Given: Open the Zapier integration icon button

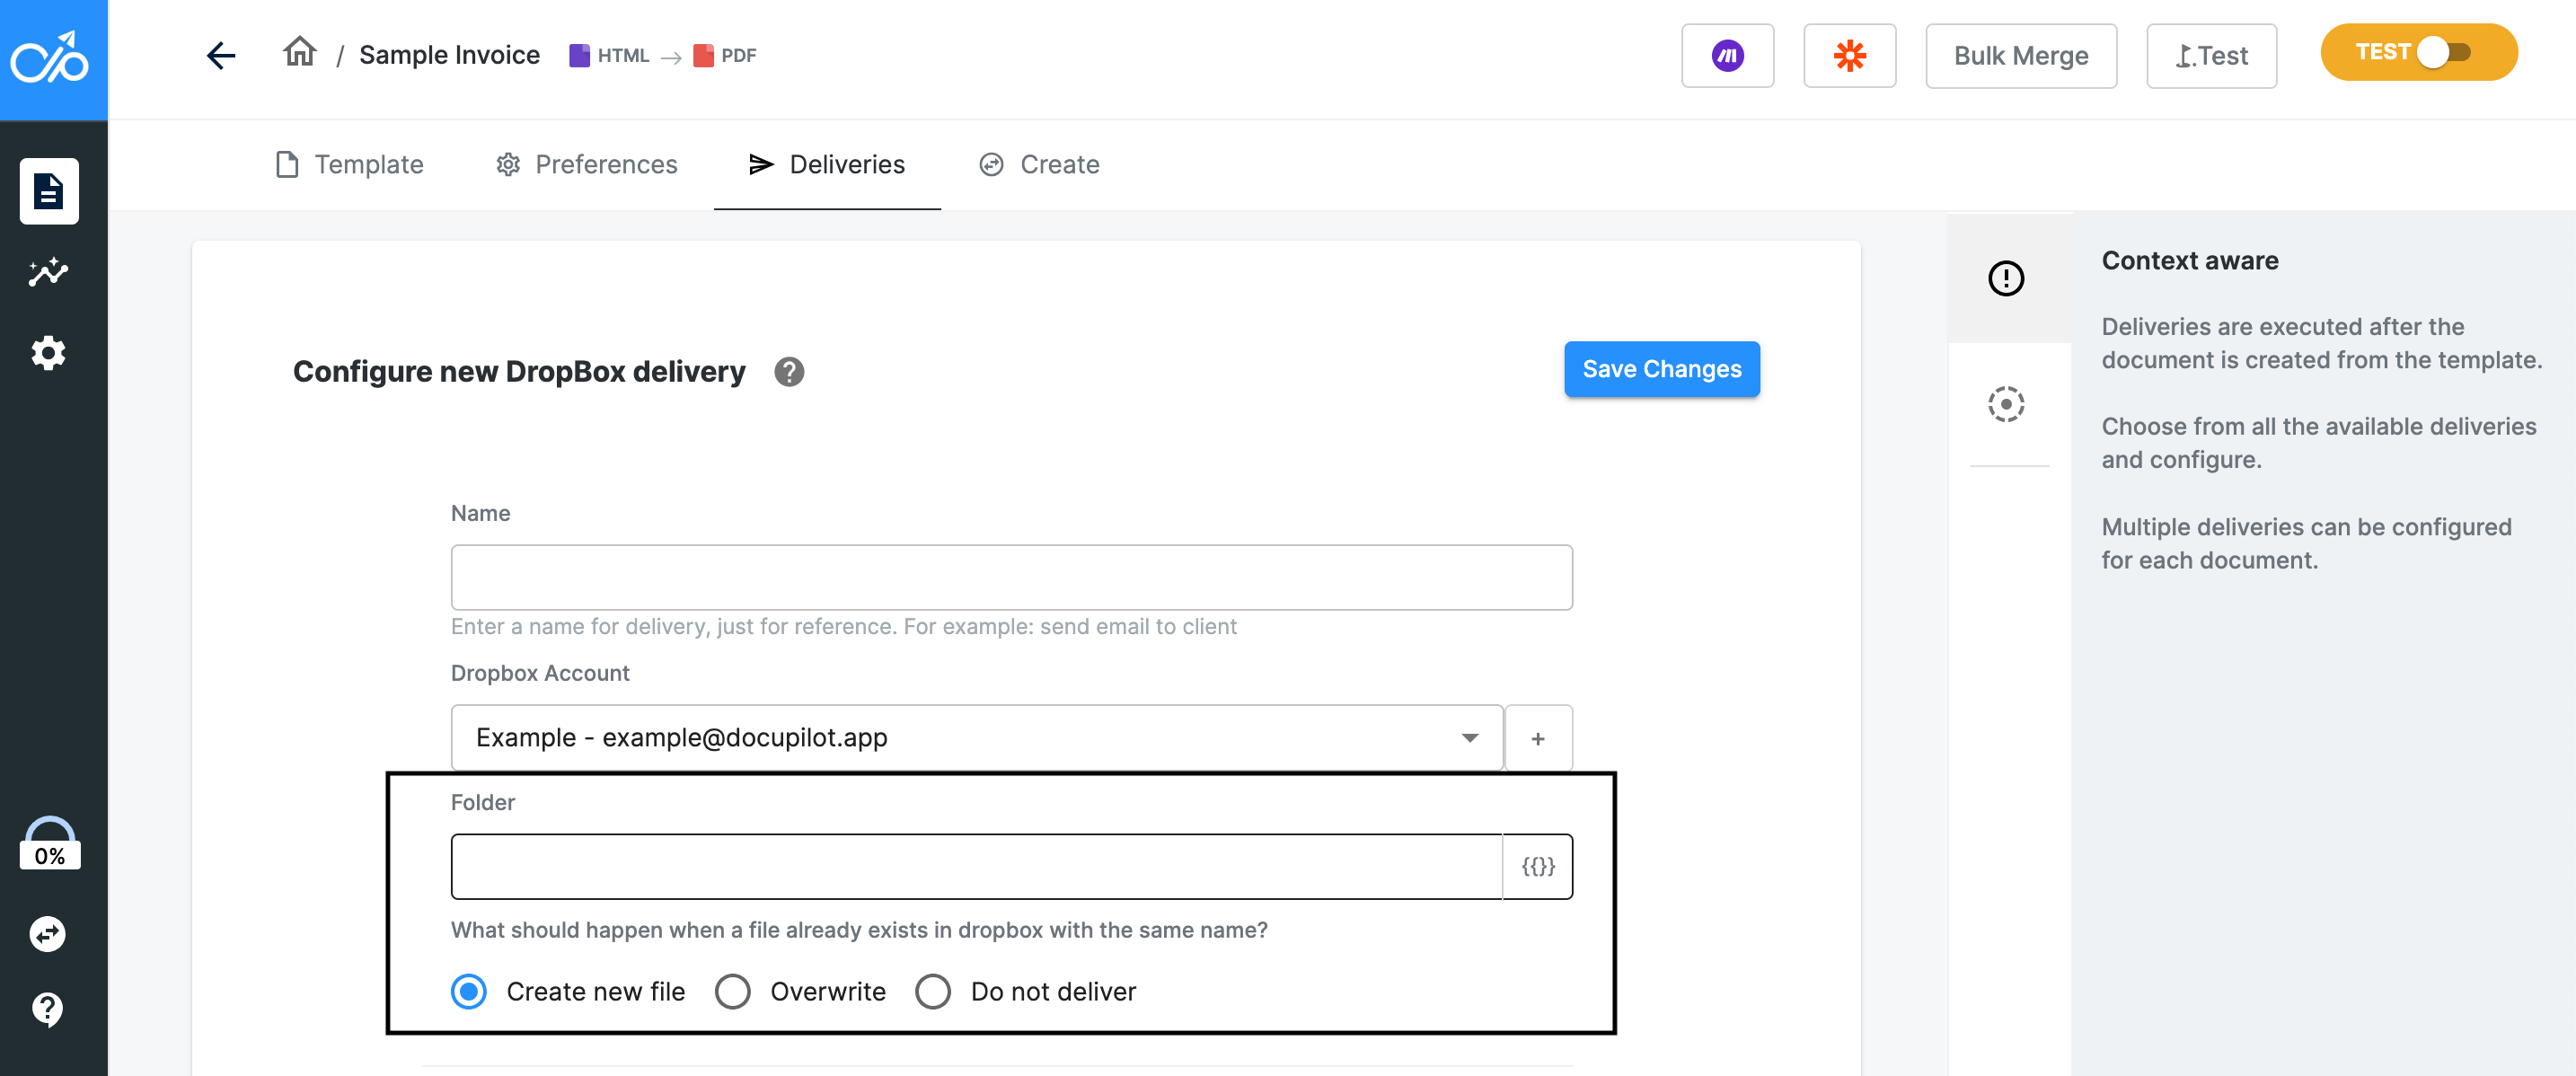Looking at the screenshot, I should click(x=1849, y=56).
